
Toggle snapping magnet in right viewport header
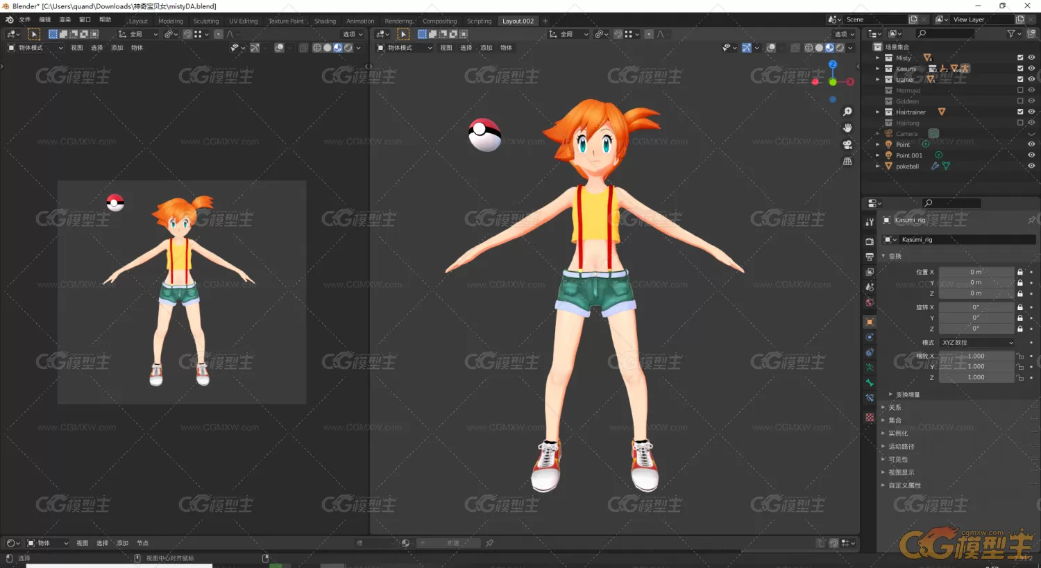coord(618,34)
